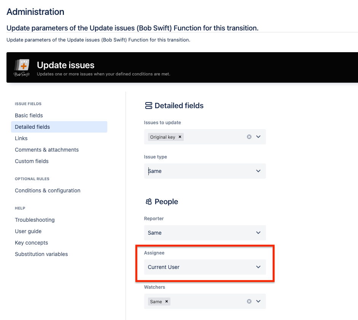Expand the Watchers dropdown chevron

pos(258,301)
